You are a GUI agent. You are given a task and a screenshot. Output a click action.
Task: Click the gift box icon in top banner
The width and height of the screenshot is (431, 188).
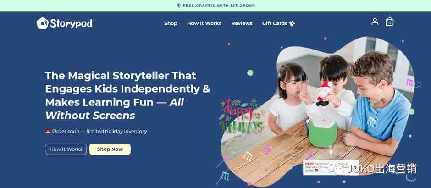179,6
